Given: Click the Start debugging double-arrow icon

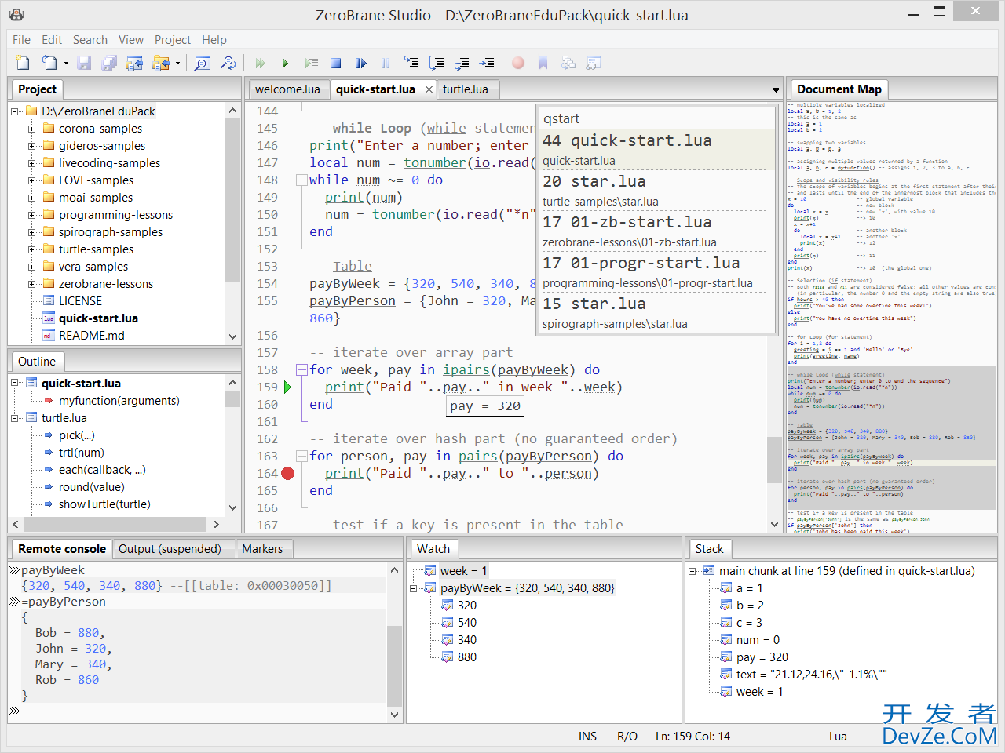Looking at the screenshot, I should pos(261,63).
